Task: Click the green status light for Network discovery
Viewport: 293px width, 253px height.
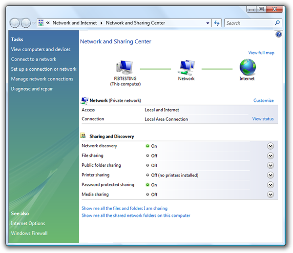Action: pos(147,146)
